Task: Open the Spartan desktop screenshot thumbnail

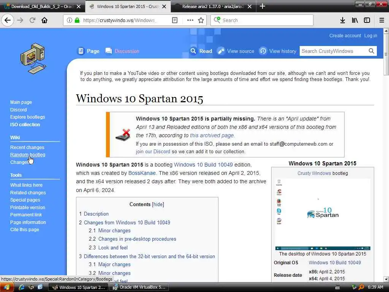Action: (x=323, y=214)
